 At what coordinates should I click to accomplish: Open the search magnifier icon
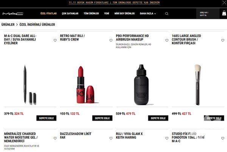[166, 14]
